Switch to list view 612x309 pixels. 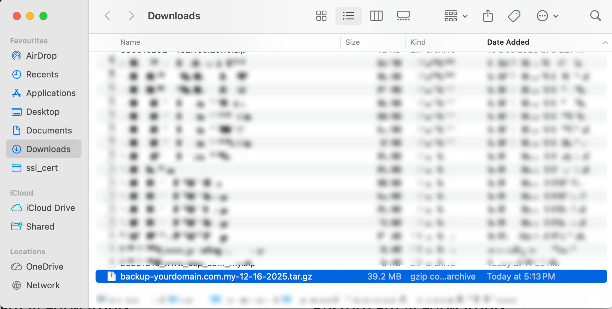point(348,16)
